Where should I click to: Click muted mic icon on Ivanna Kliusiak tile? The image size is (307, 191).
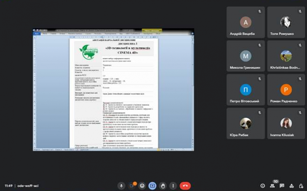[x=300, y=113]
